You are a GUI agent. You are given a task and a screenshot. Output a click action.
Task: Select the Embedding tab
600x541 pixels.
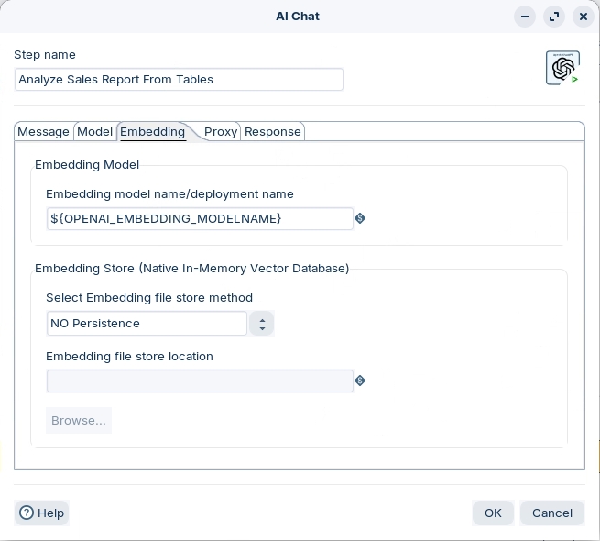(153, 132)
